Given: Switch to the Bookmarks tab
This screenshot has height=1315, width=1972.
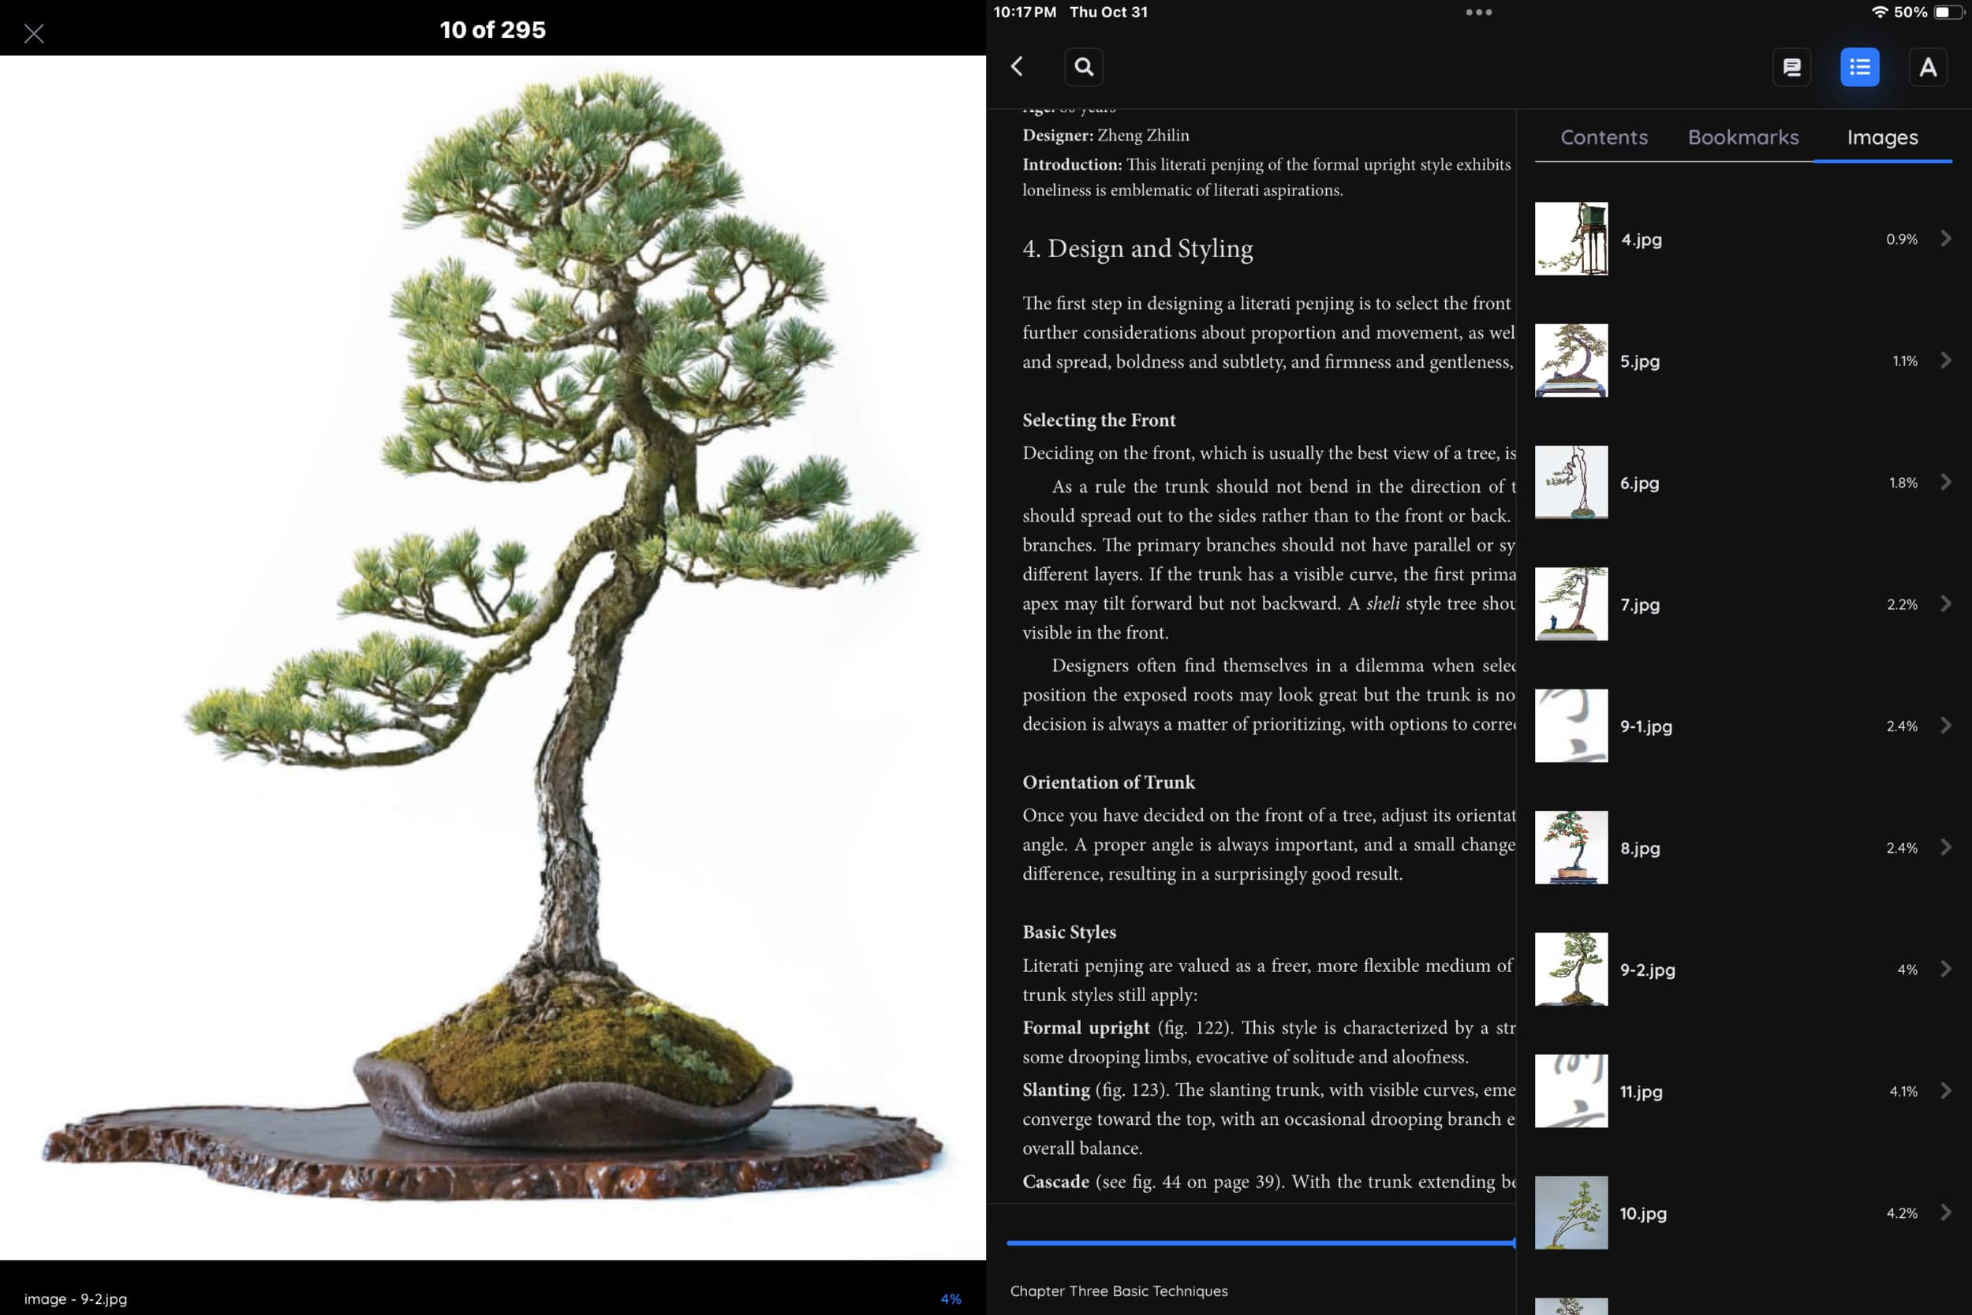Looking at the screenshot, I should 1742,137.
